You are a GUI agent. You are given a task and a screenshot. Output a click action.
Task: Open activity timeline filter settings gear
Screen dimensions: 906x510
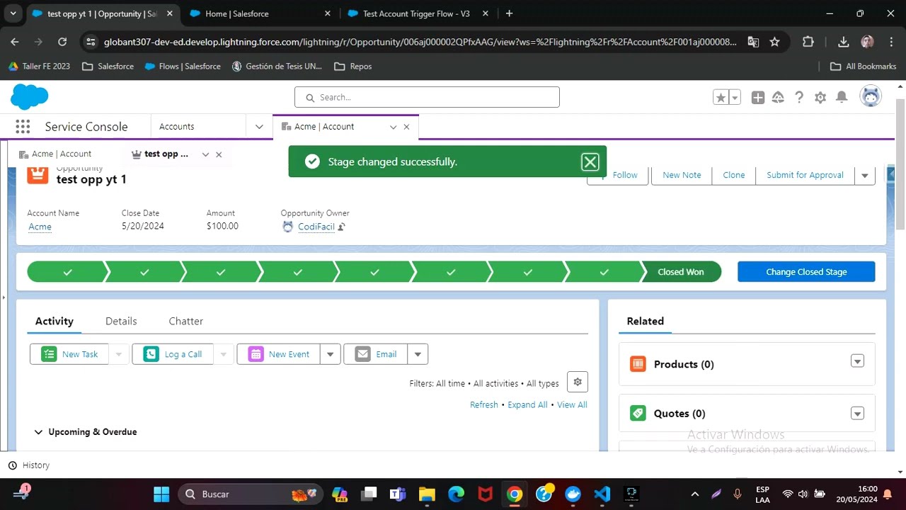(x=578, y=382)
